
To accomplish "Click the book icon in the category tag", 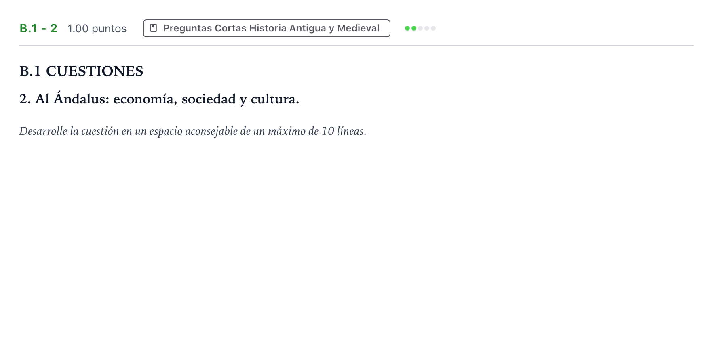I will [154, 28].
